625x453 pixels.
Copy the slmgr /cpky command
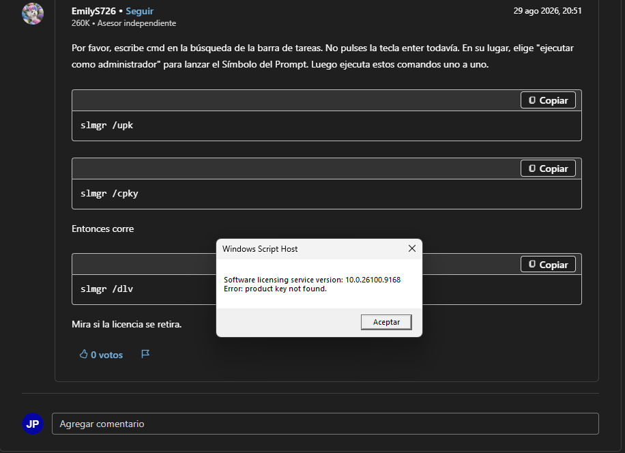coord(548,169)
